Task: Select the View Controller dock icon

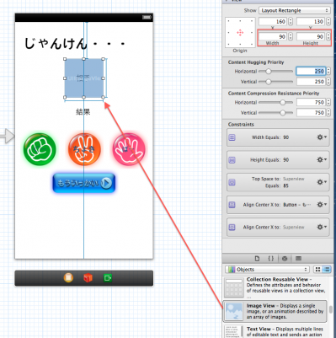Action: pos(68,277)
